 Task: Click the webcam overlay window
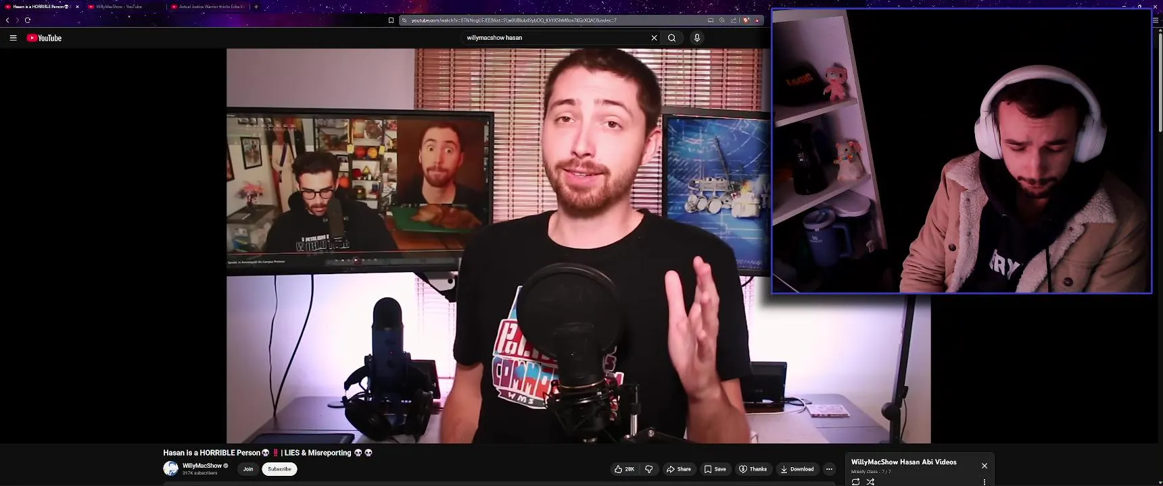click(x=962, y=151)
